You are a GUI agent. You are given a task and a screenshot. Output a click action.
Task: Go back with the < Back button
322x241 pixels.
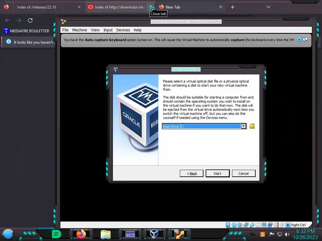point(192,173)
